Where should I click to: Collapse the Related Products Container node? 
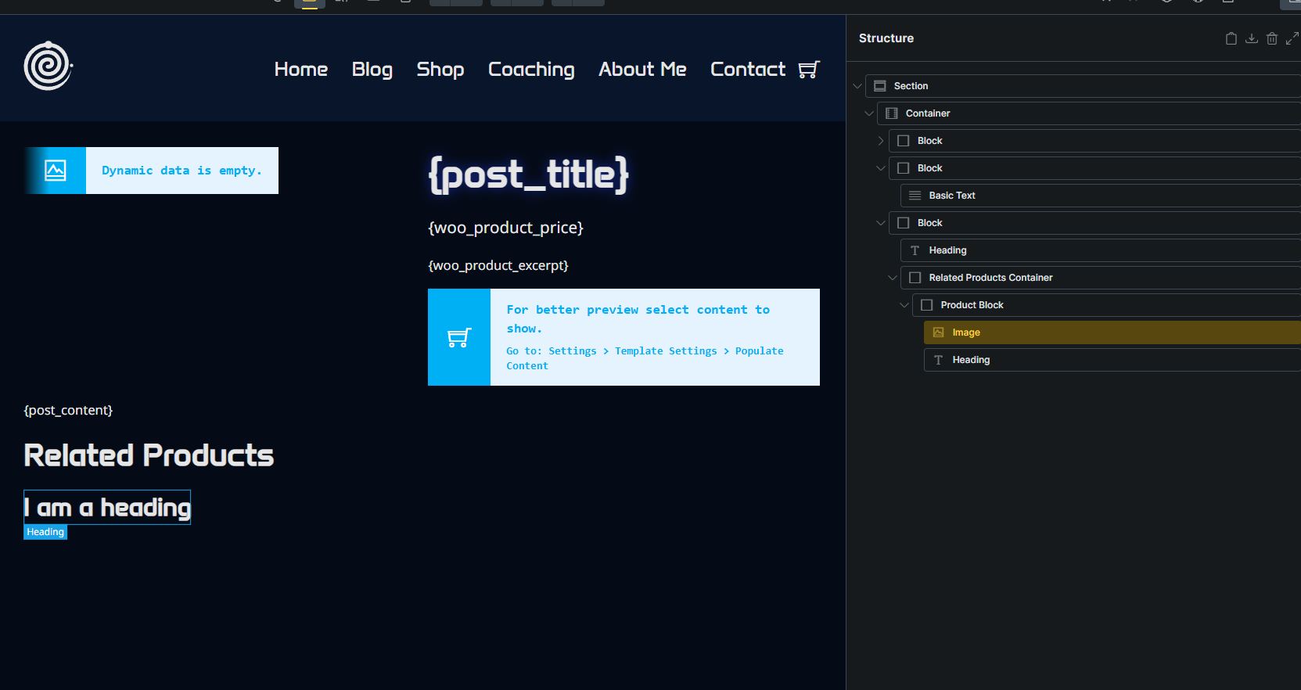tap(893, 278)
